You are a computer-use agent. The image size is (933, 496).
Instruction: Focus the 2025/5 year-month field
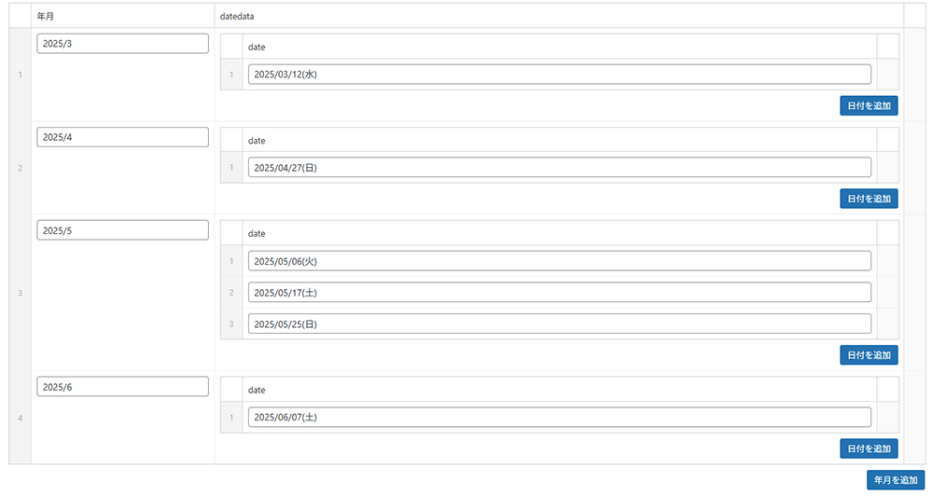click(x=122, y=230)
